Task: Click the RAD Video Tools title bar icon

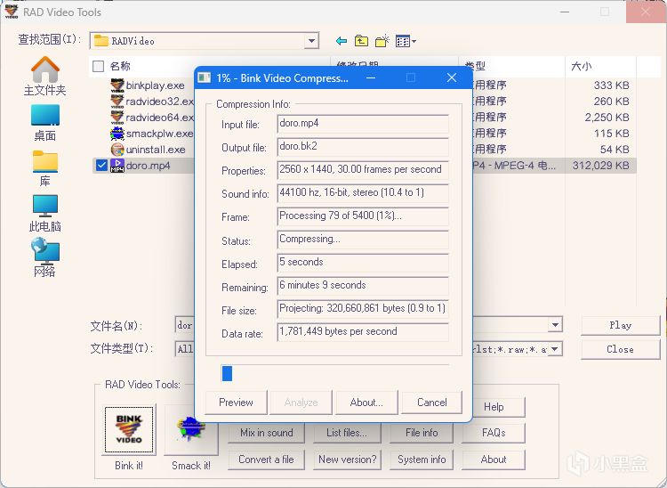Action: tap(12, 12)
